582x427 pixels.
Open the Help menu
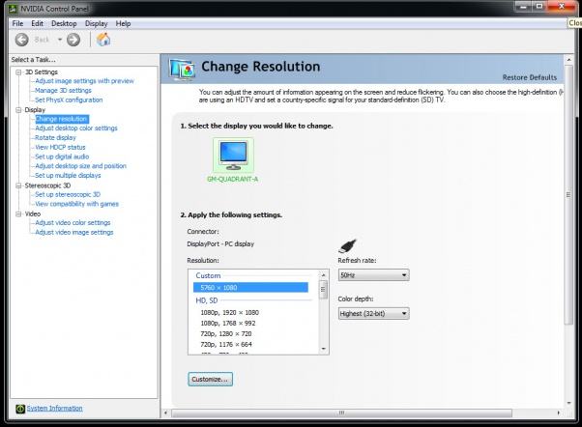coord(123,24)
